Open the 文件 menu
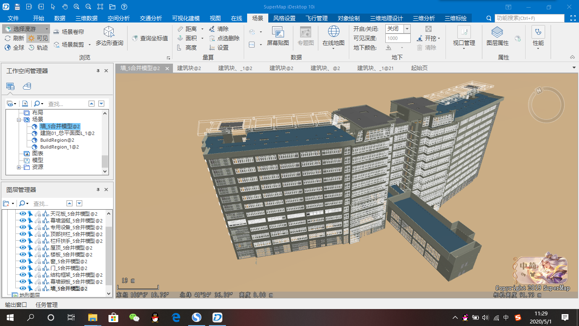This screenshot has height=326, width=579. [x=14, y=18]
